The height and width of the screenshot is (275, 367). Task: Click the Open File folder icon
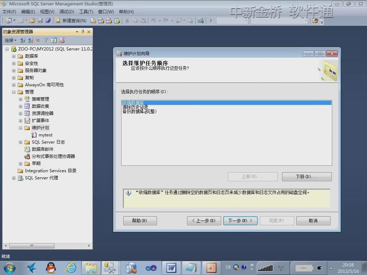32,20
